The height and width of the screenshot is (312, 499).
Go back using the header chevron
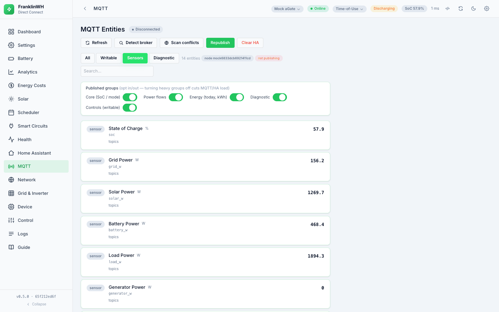pyautogui.click(x=85, y=9)
